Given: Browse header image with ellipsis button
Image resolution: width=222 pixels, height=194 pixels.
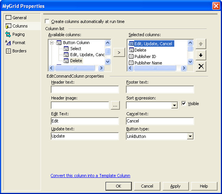Looking at the screenshot, I should (115, 105).
